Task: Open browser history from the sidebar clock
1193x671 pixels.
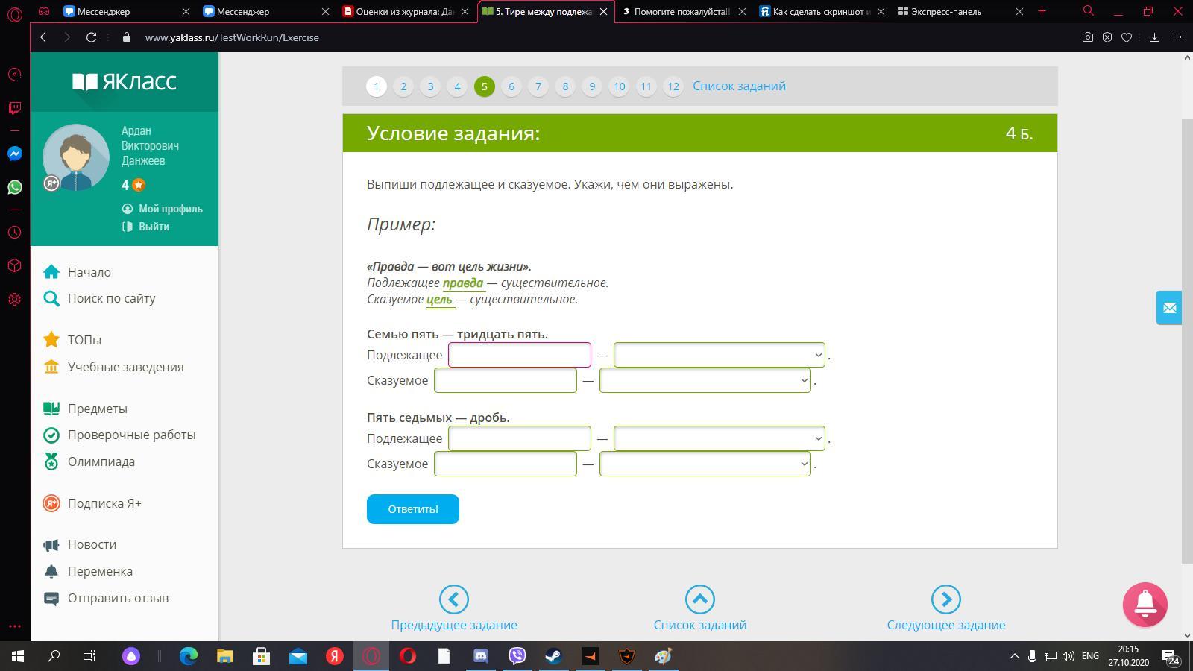Action: pos(15,233)
